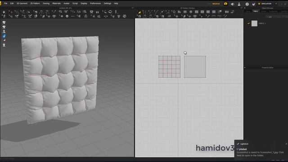Open the user account icon
This screenshot has width=288, height=162.
239,4
